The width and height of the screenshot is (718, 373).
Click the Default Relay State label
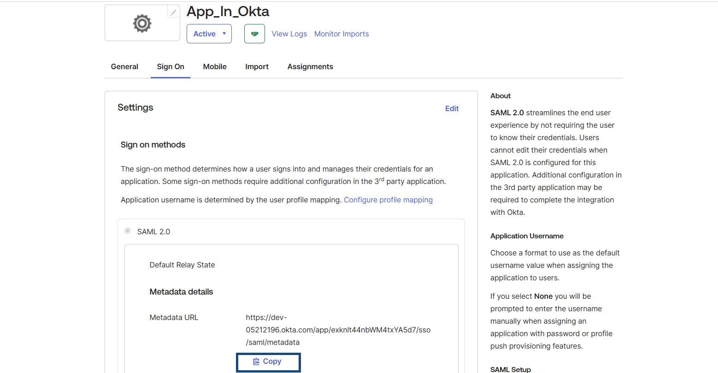(x=182, y=265)
